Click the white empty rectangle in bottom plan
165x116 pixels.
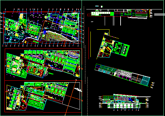(x=71, y=96)
